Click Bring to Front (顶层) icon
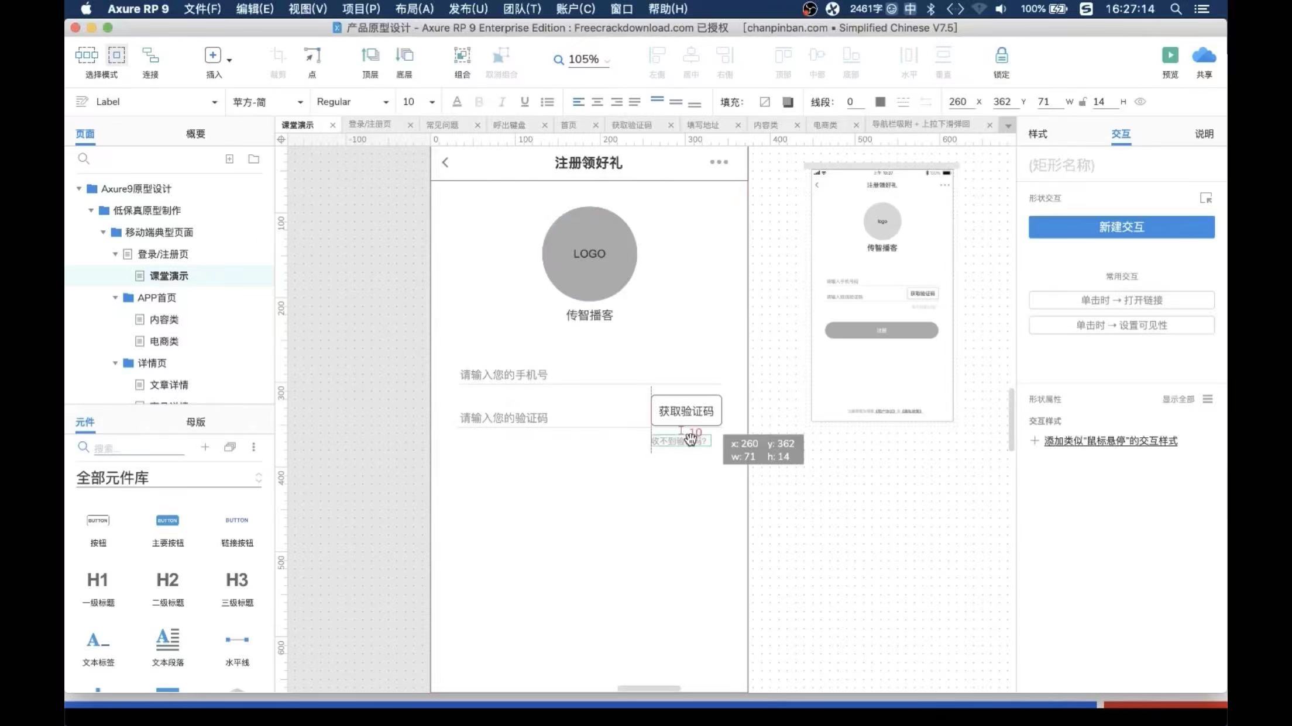The width and height of the screenshot is (1292, 726). (x=370, y=56)
